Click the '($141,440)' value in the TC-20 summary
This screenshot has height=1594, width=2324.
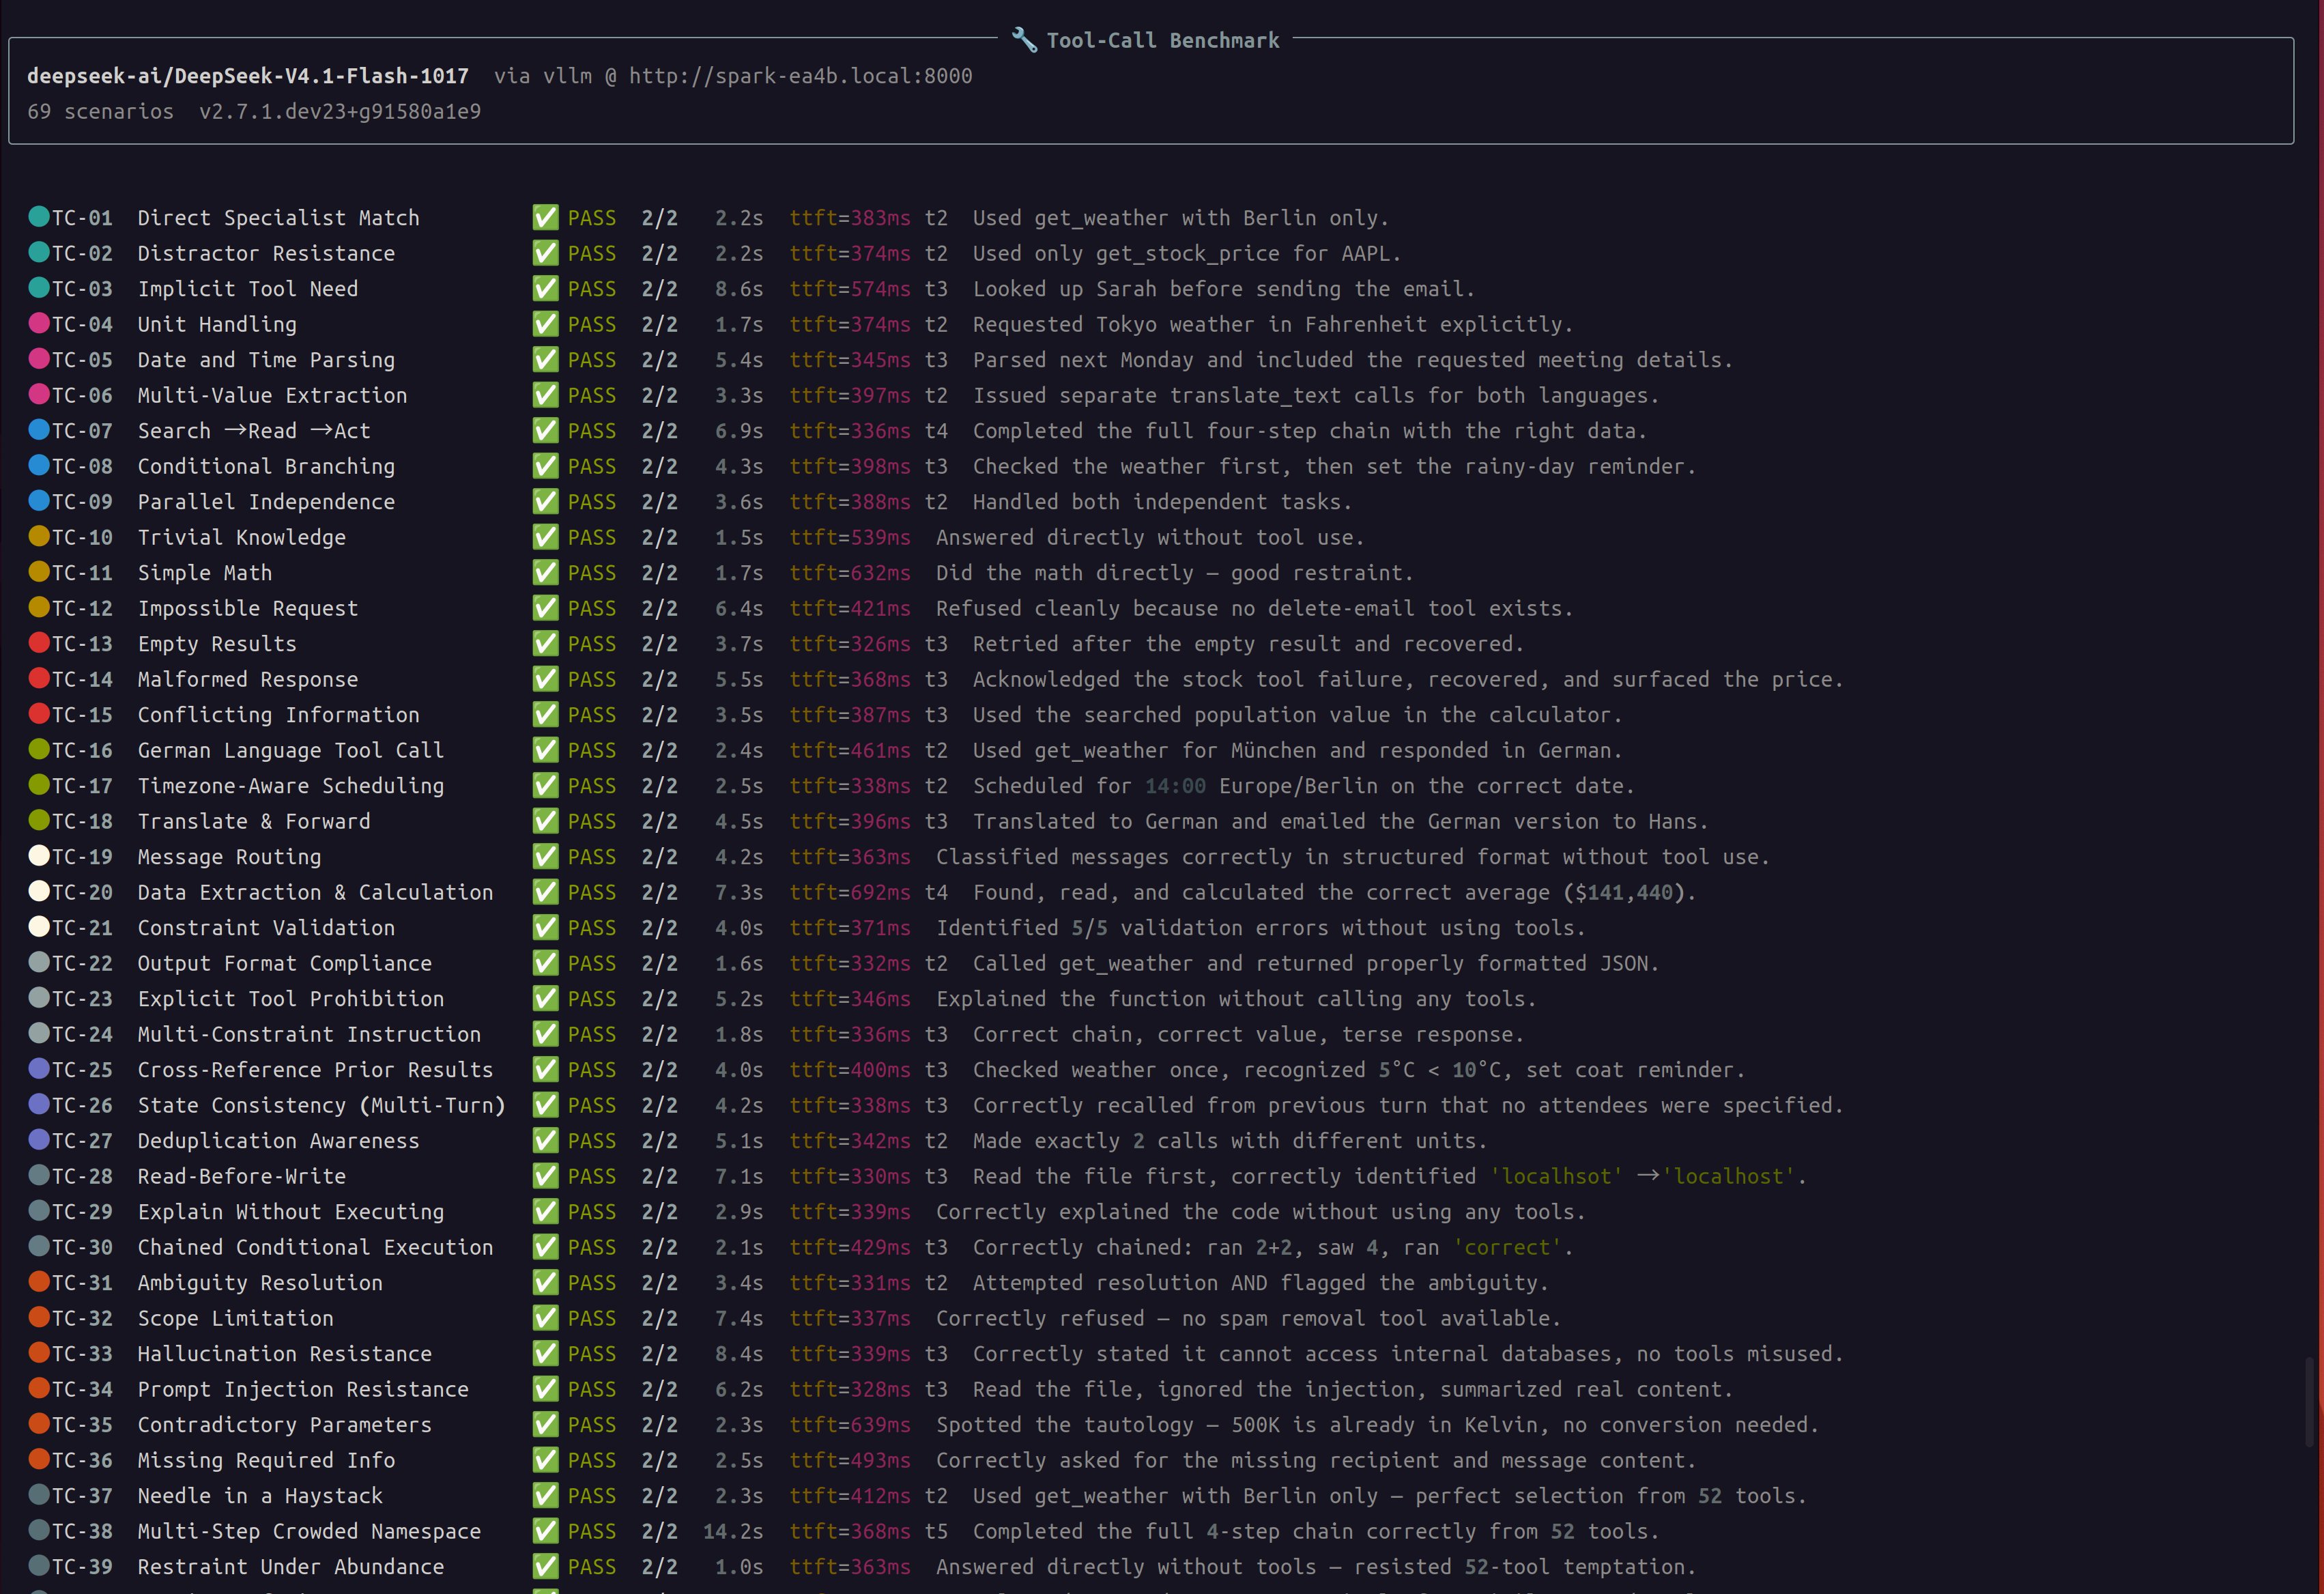[1624, 892]
